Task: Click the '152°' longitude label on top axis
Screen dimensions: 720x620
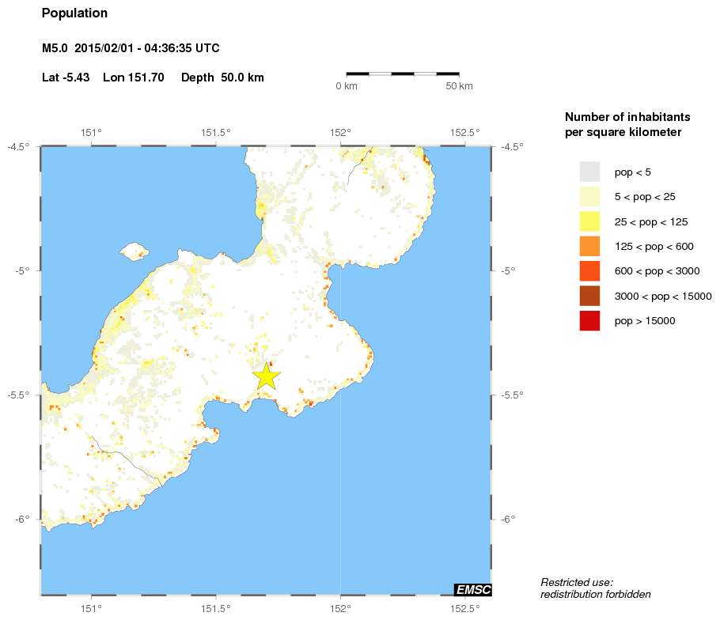Action: point(340,132)
